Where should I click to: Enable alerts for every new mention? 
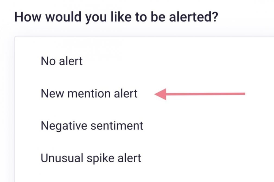coord(89,93)
